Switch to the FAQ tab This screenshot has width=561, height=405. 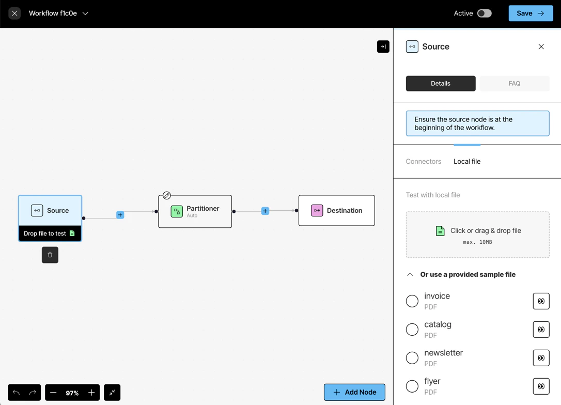coord(515,83)
